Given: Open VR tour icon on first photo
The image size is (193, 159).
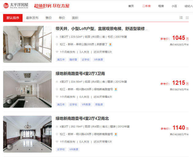Looking at the screenshot, I should point(9,57).
